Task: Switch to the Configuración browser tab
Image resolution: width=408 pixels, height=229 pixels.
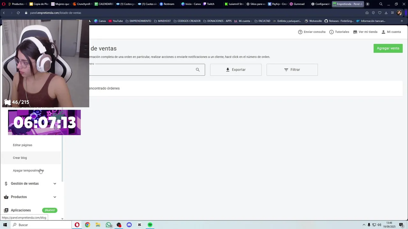Action: click(x=320, y=4)
